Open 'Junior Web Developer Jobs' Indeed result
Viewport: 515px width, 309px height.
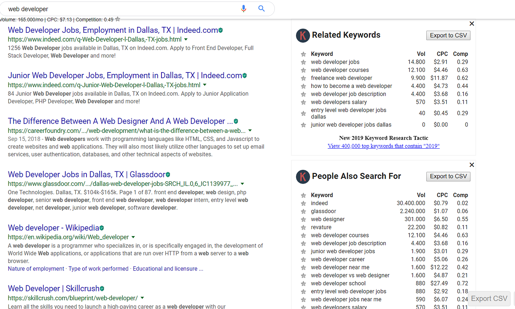tap(125, 76)
